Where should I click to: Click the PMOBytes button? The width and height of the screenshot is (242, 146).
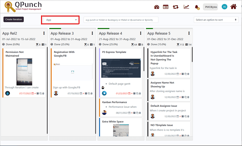click(210, 7)
